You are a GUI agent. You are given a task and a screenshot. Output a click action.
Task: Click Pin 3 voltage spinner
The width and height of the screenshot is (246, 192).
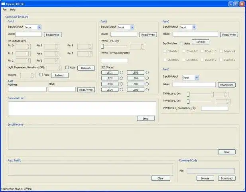click(51, 46)
